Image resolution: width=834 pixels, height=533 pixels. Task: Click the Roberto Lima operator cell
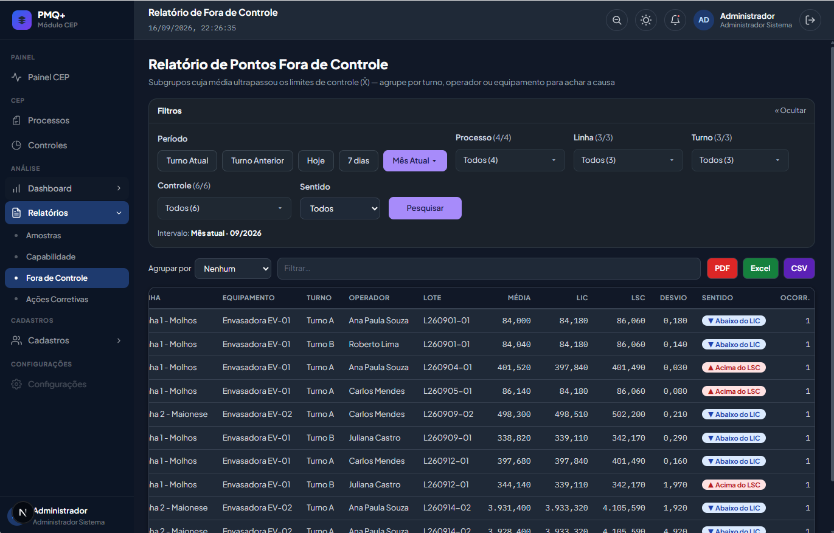click(x=374, y=344)
